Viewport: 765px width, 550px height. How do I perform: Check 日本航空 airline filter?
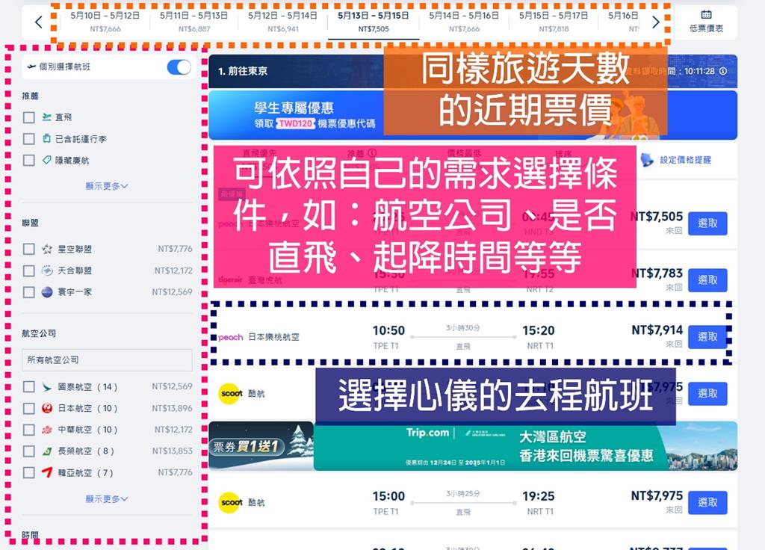point(29,408)
